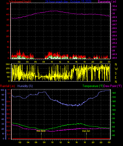Click "60" on the humidity axis
123x146 pixels.
[3, 109]
